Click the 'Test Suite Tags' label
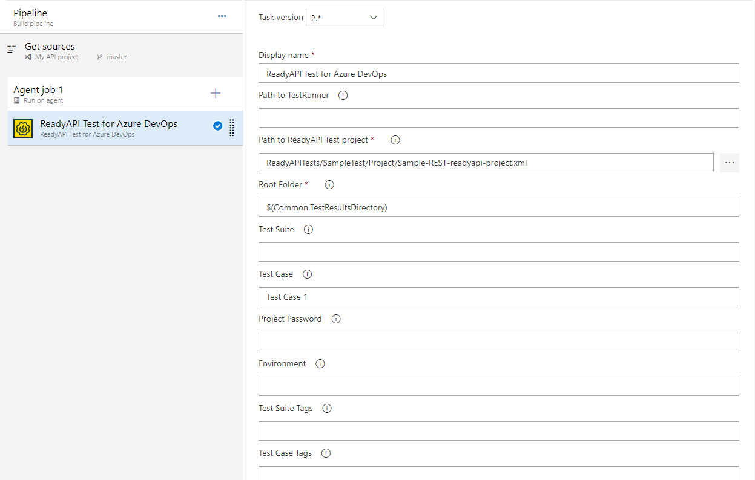The image size is (755, 480). tap(286, 408)
